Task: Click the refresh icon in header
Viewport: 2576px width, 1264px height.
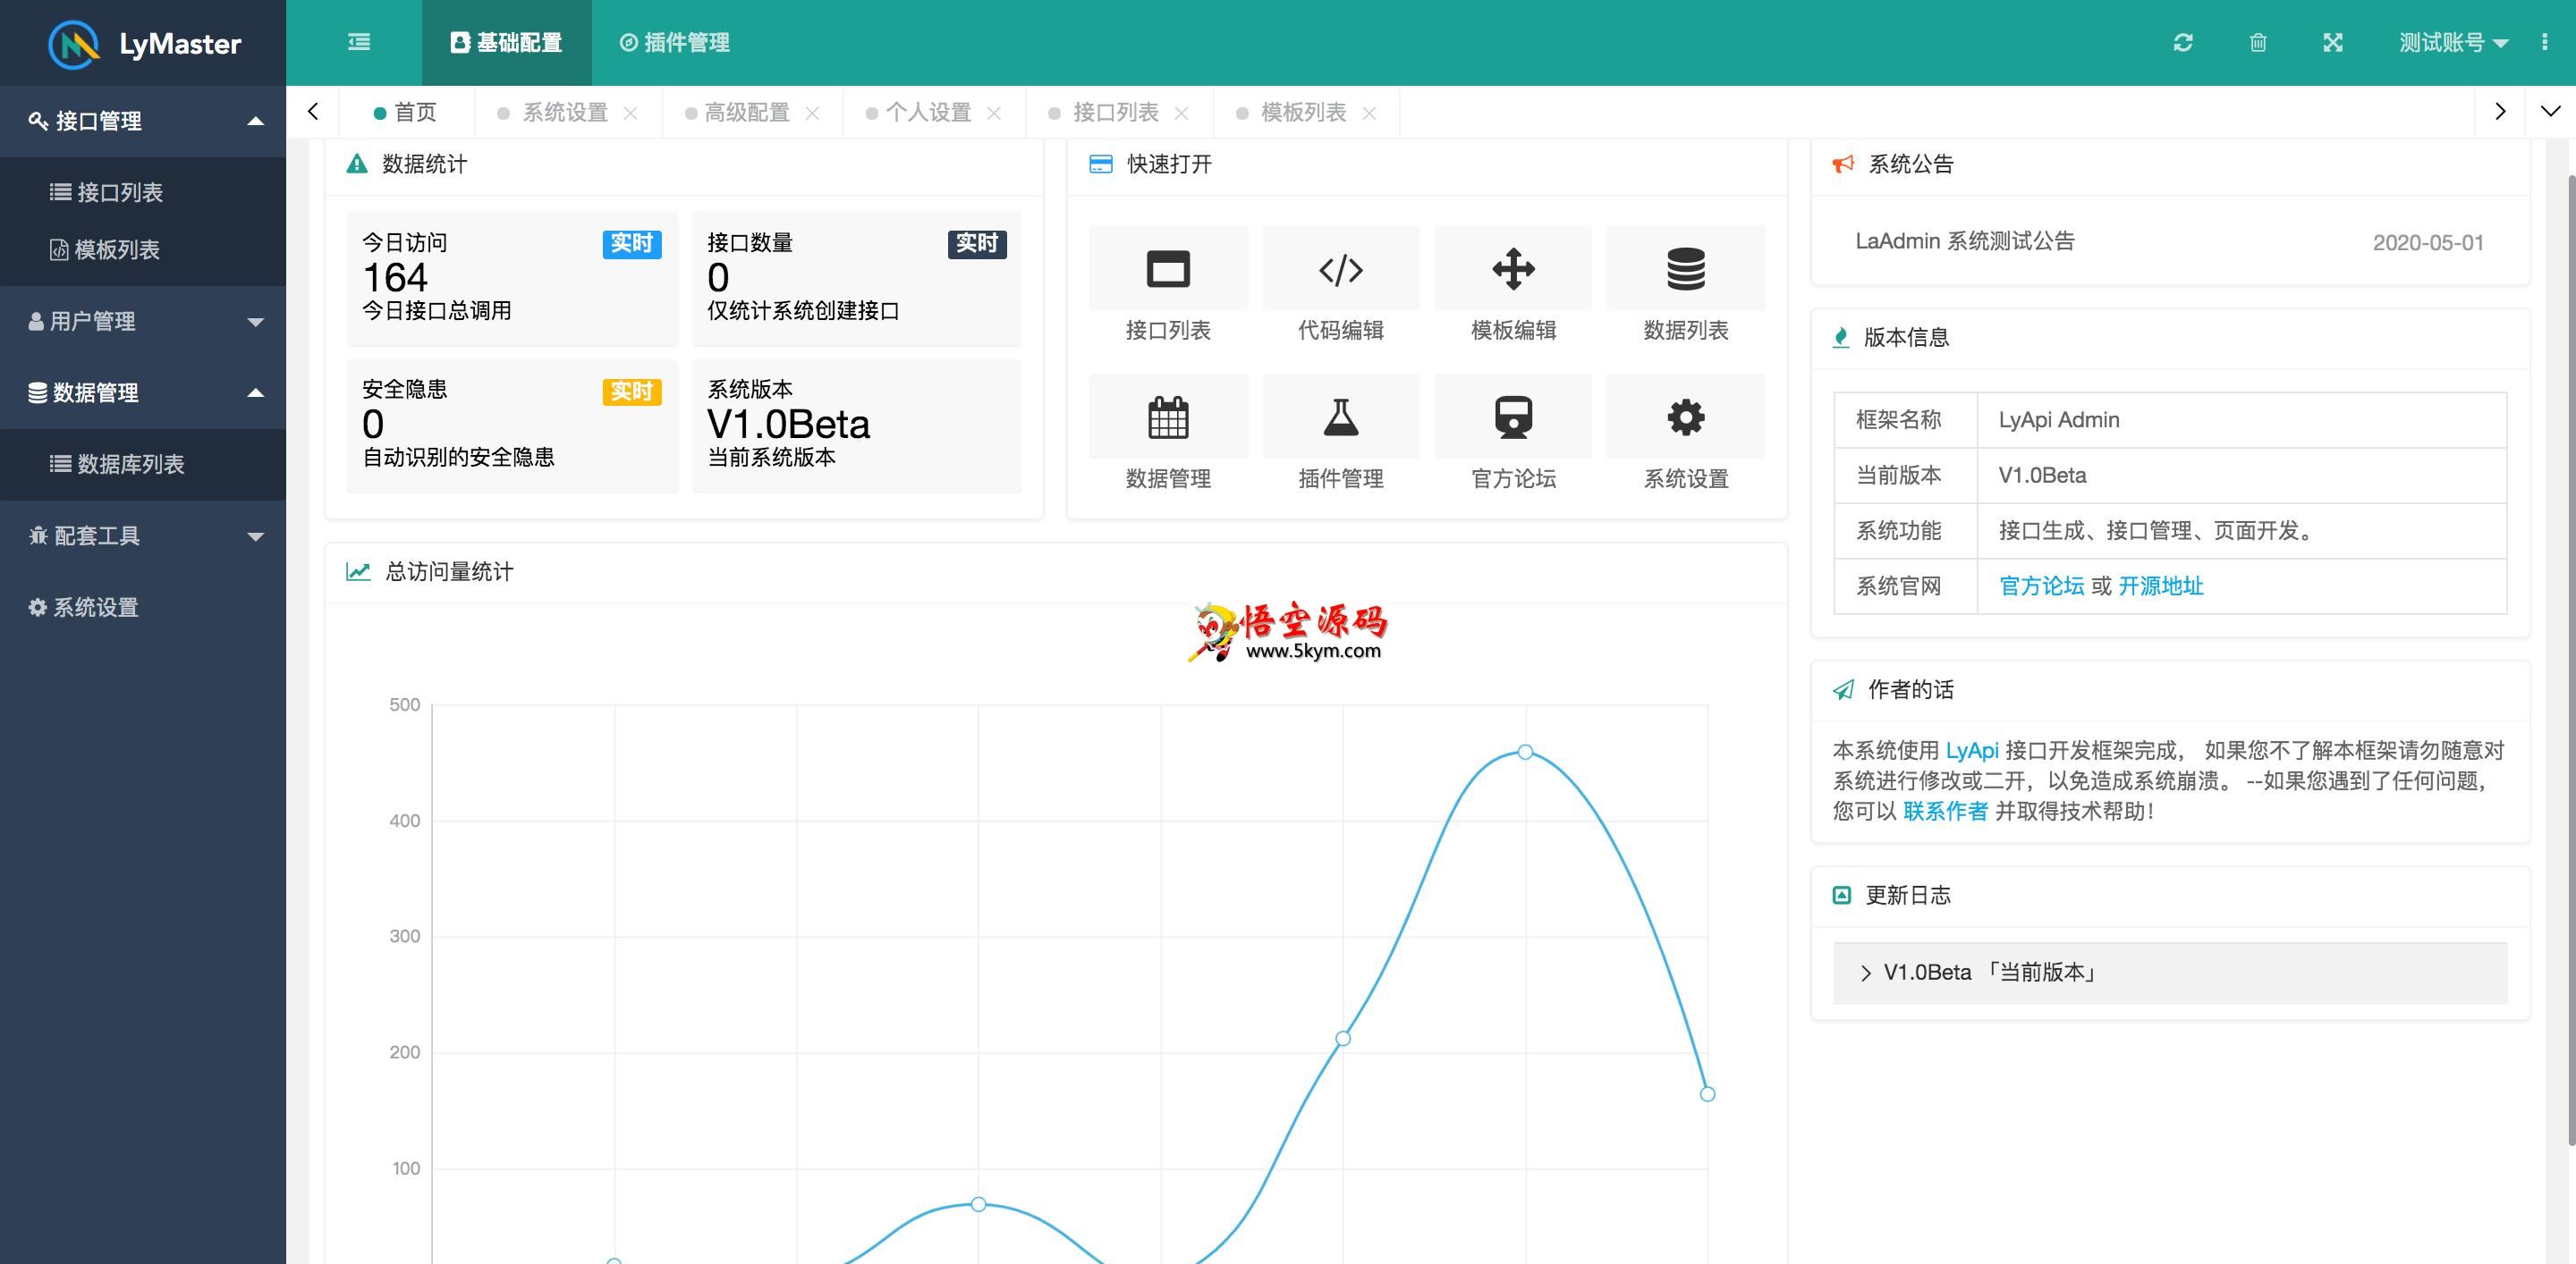Action: click(2183, 42)
